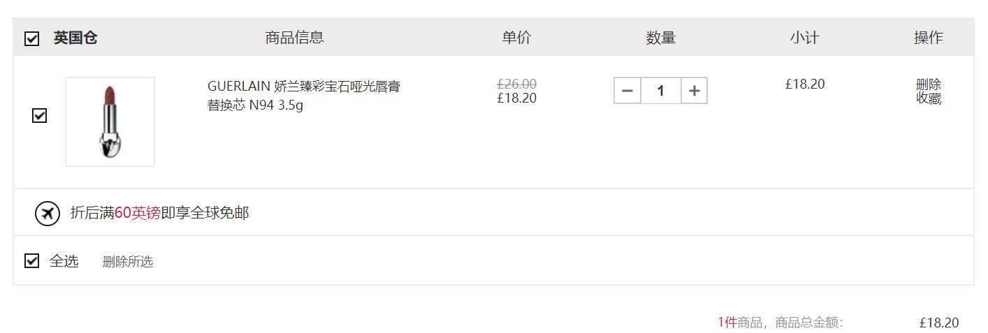Click the airplane free-shipping icon

click(x=48, y=213)
